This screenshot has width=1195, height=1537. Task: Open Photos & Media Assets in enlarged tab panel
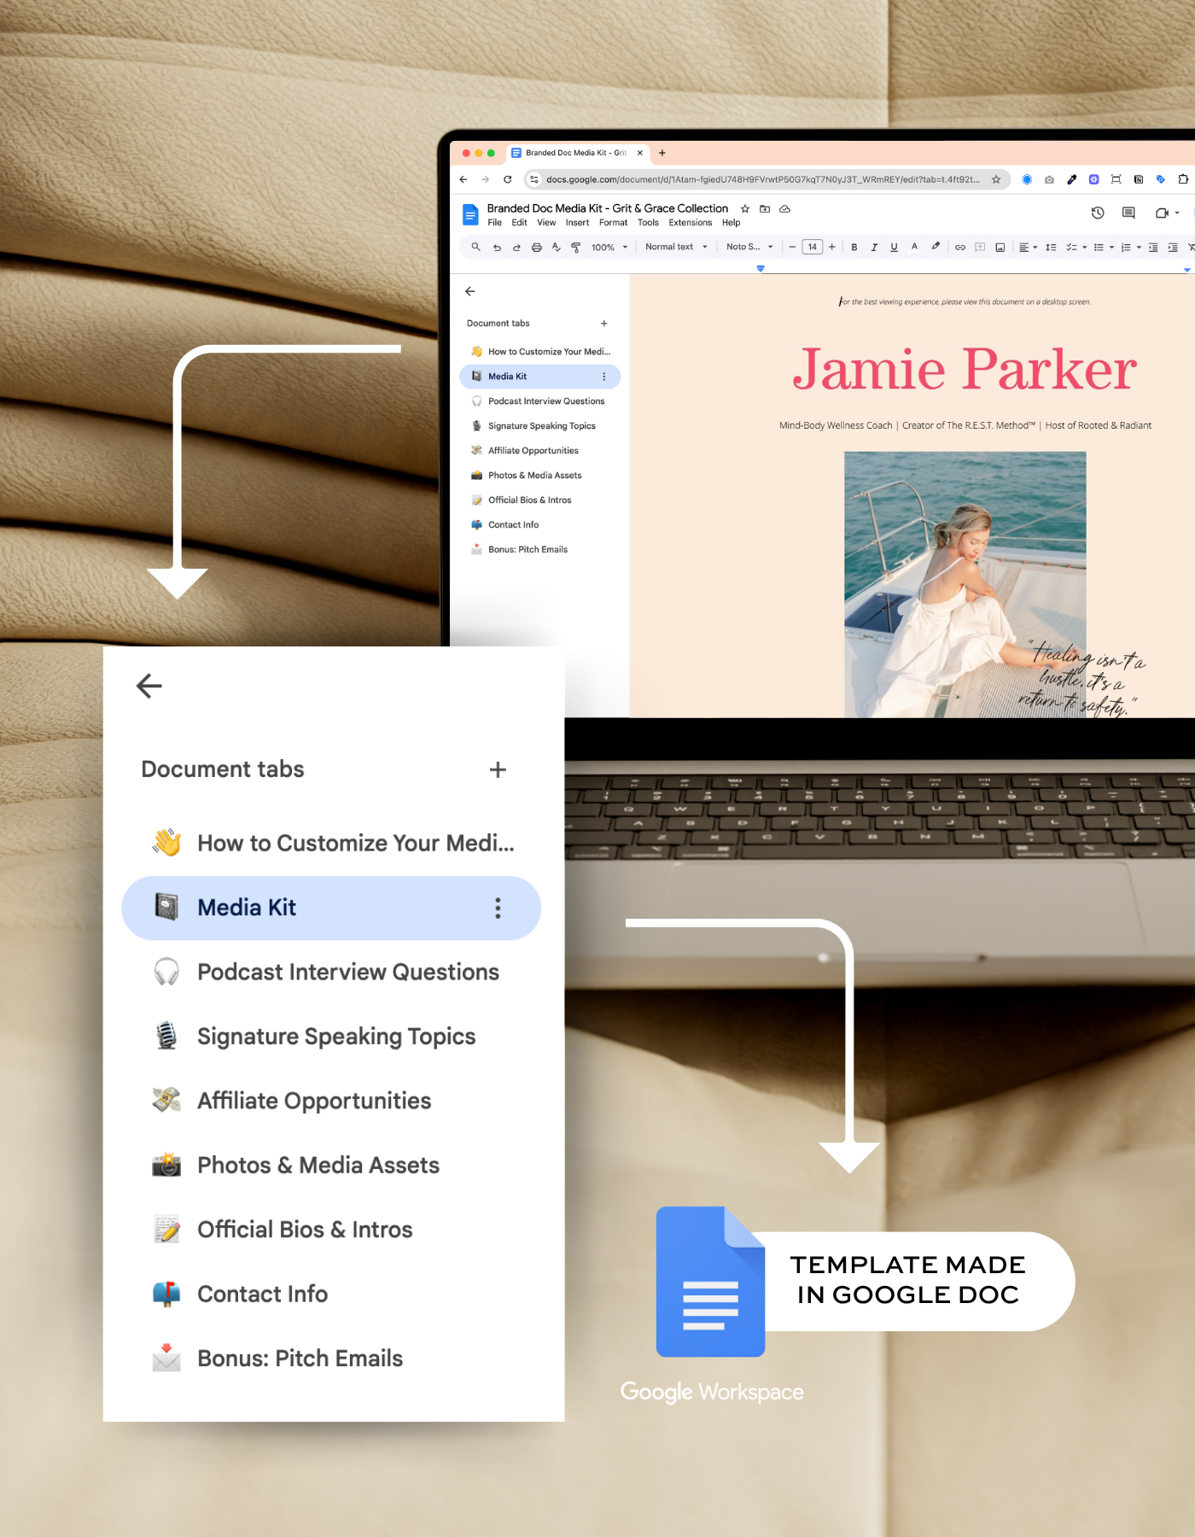(331, 1166)
